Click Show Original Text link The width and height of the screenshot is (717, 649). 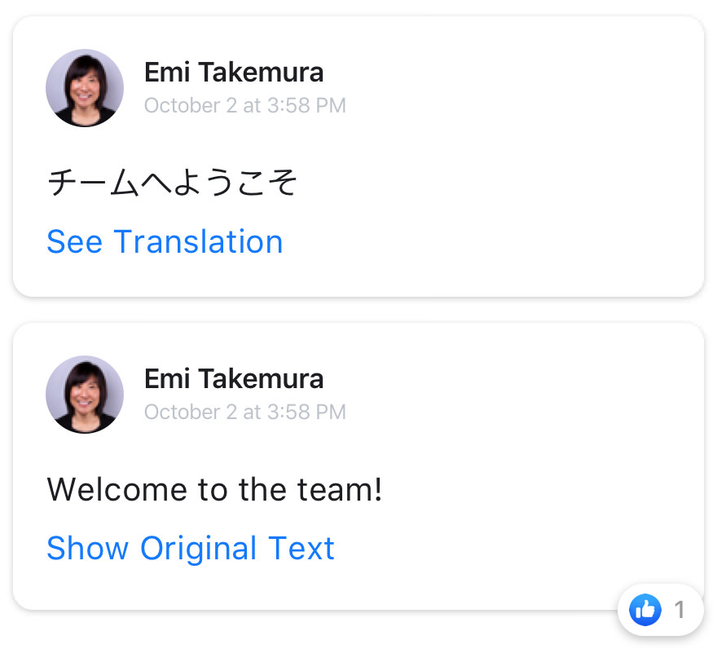tap(191, 549)
